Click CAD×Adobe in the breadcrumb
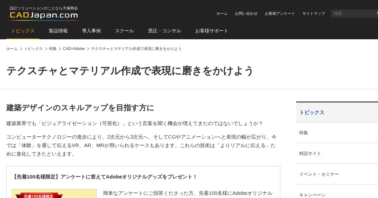 (x=74, y=49)
